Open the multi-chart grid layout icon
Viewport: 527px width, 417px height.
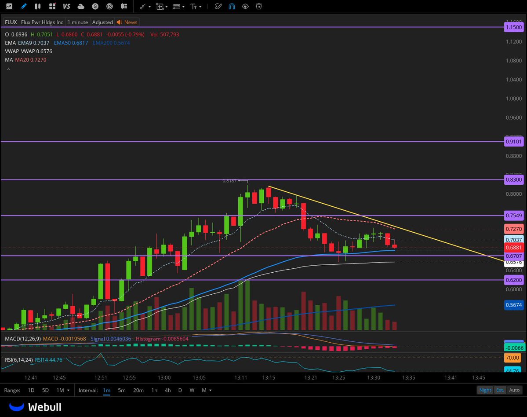click(x=52, y=7)
